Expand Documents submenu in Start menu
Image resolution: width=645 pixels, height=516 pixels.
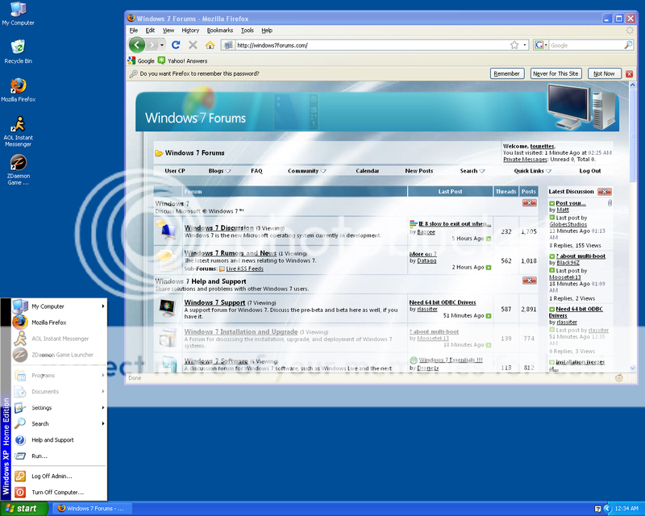103,391
